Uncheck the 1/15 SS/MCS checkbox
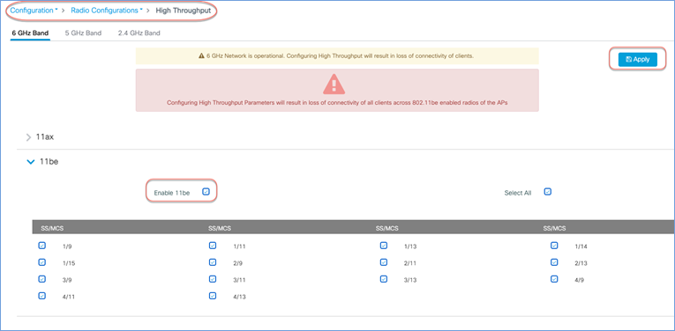 tap(41, 262)
